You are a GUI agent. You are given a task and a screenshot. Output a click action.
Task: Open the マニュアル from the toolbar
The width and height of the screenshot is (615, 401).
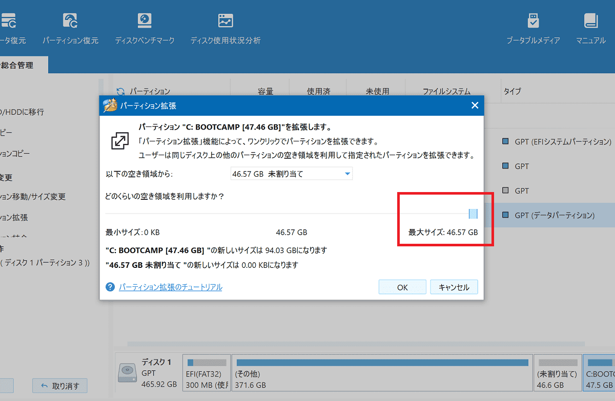pos(591,28)
